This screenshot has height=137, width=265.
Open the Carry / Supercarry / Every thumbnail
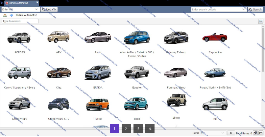[19, 73]
